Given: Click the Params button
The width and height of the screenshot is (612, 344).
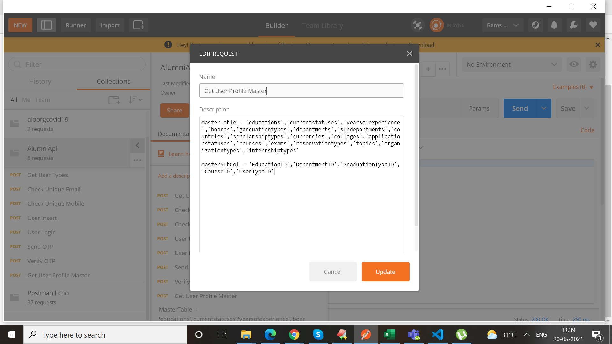Looking at the screenshot, I should click(x=479, y=108).
